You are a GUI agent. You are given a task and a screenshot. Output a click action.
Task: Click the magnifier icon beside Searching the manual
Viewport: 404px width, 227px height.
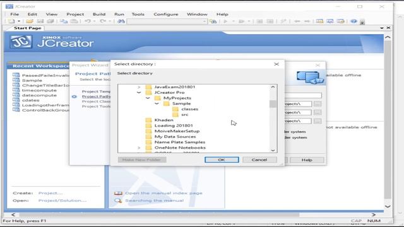(x=118, y=201)
